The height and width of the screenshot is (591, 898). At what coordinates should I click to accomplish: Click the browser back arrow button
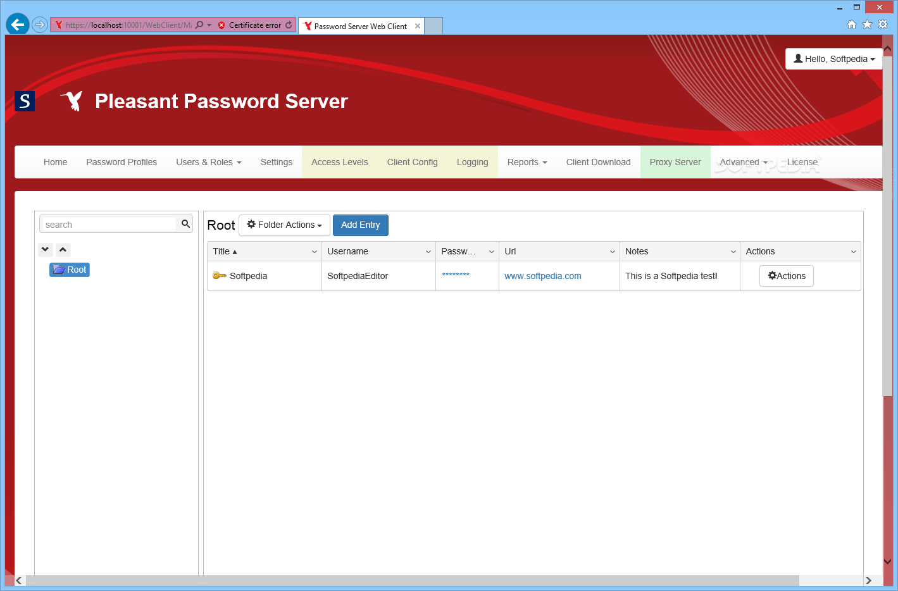18,25
